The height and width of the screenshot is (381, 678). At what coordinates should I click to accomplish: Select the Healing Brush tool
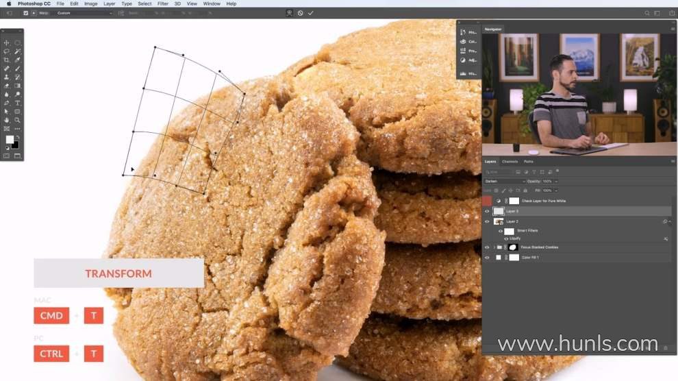click(x=6, y=69)
